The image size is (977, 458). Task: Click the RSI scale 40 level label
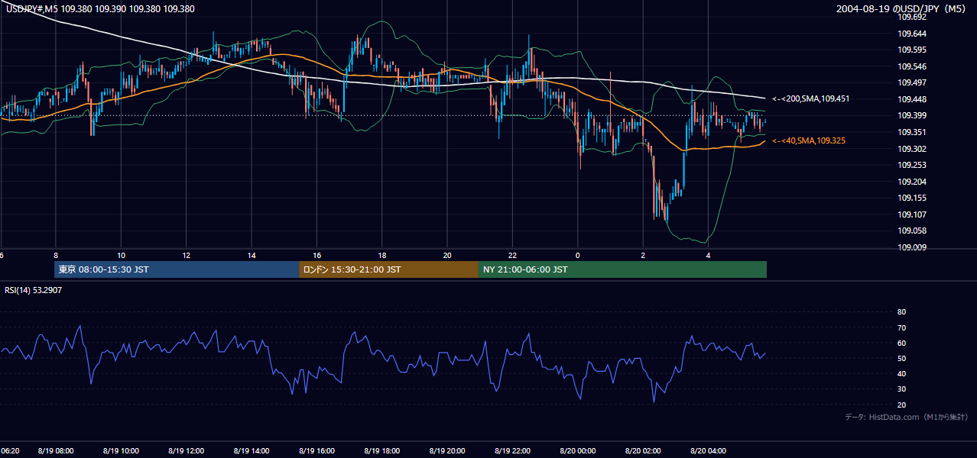901,373
